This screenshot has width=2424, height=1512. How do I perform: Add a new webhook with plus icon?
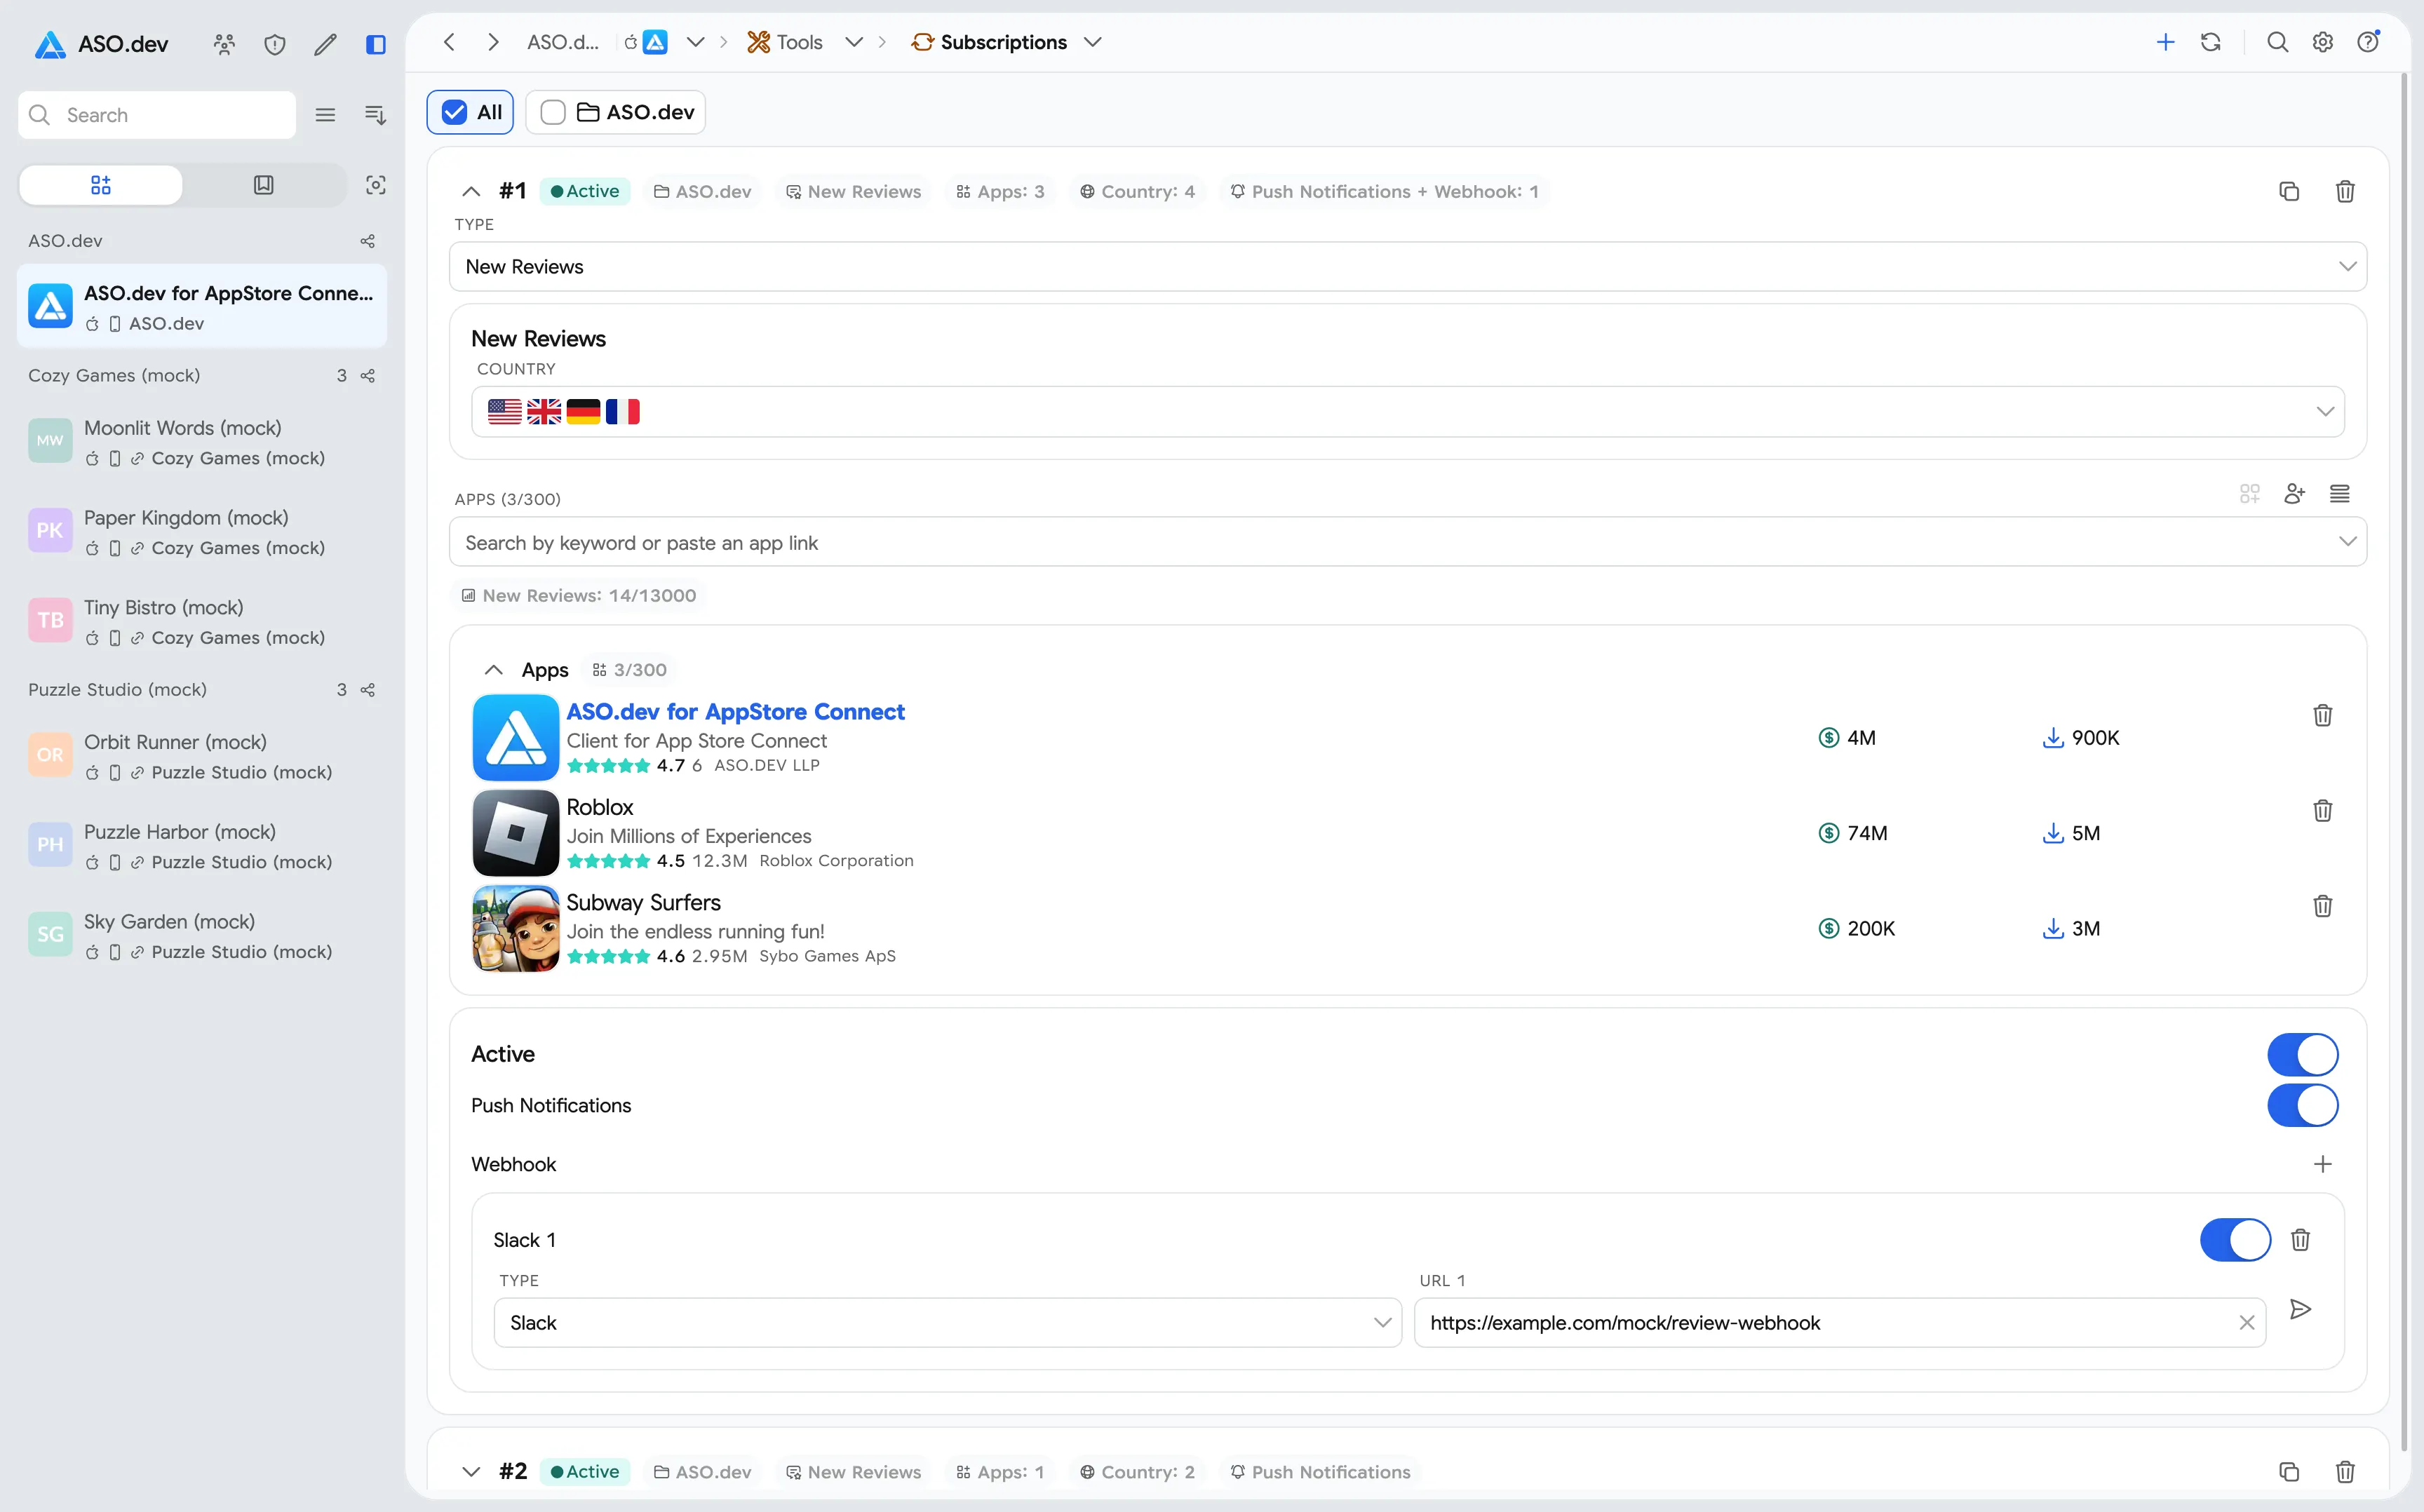pos(2322,1164)
